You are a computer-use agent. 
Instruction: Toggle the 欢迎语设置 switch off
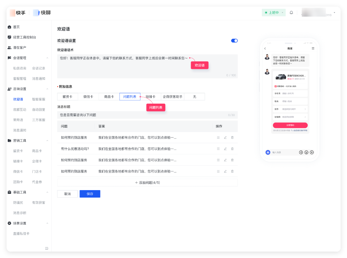234,40
